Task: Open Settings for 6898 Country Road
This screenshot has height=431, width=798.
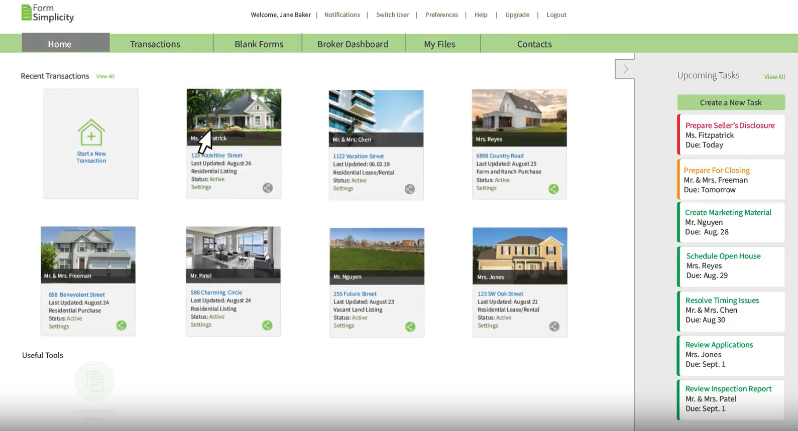Action: pos(486,188)
